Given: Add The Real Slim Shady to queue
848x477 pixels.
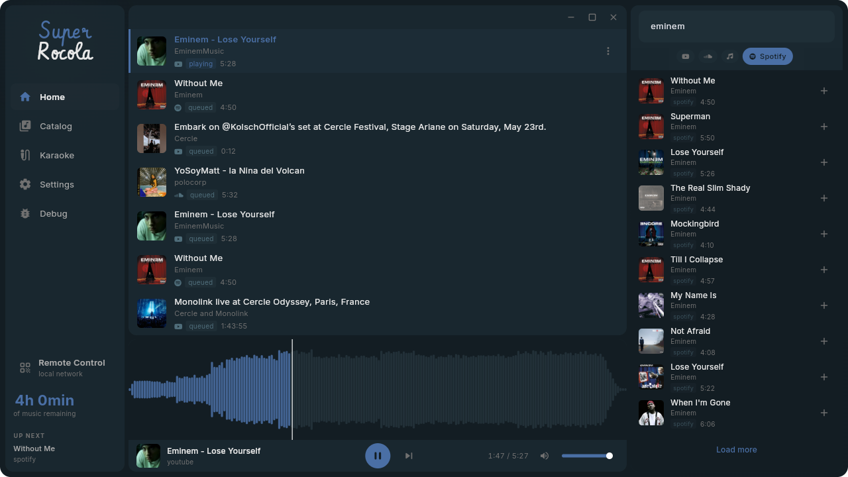Looking at the screenshot, I should pyautogui.click(x=824, y=198).
